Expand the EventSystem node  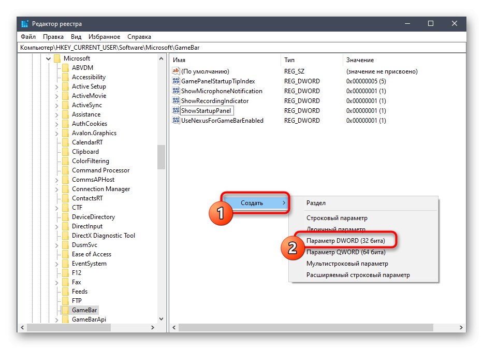pyautogui.click(x=56, y=264)
